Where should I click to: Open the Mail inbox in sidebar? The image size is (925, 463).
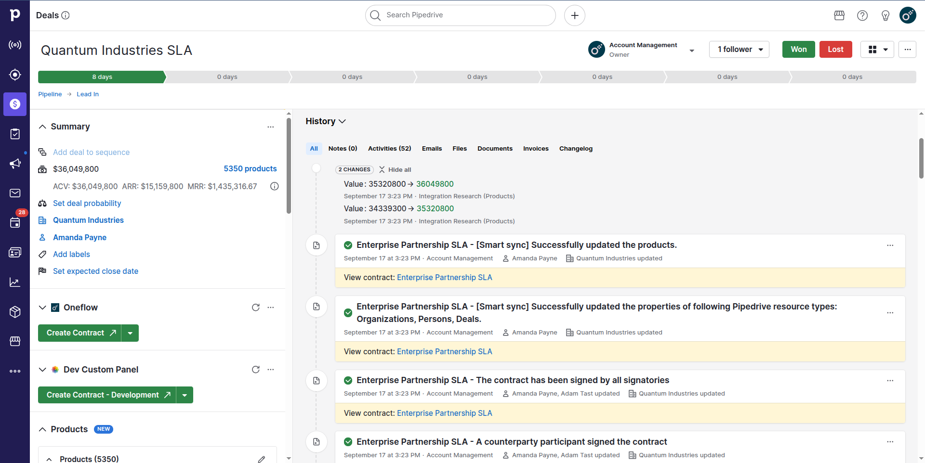pyautogui.click(x=15, y=193)
